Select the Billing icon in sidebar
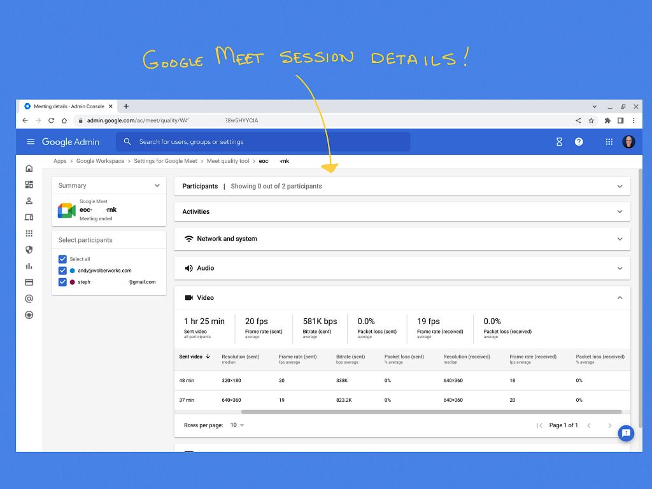This screenshot has height=489, width=652. [x=29, y=282]
